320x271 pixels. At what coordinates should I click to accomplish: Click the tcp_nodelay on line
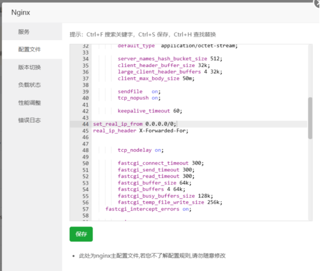pos(139,150)
